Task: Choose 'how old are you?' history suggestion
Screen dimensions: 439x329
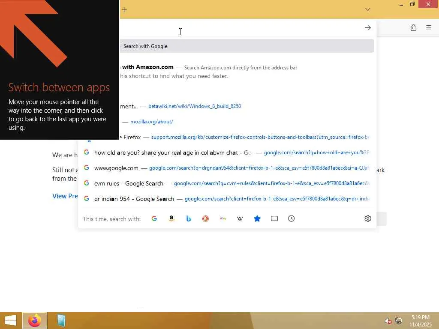Action: tap(227, 153)
